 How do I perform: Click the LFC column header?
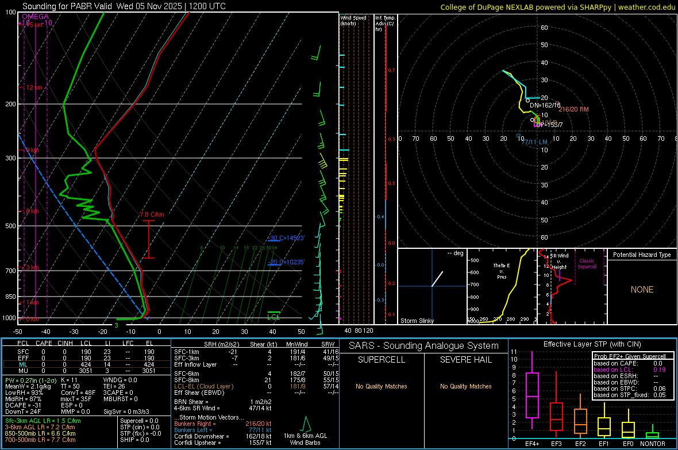(128, 343)
